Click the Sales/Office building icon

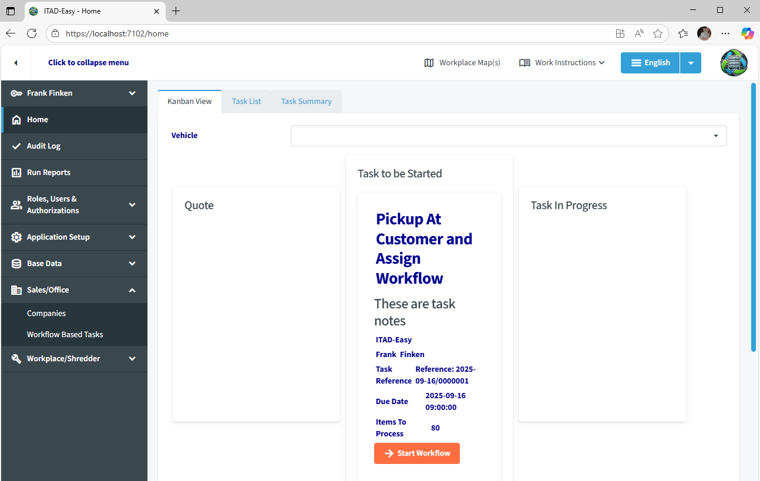(16, 290)
